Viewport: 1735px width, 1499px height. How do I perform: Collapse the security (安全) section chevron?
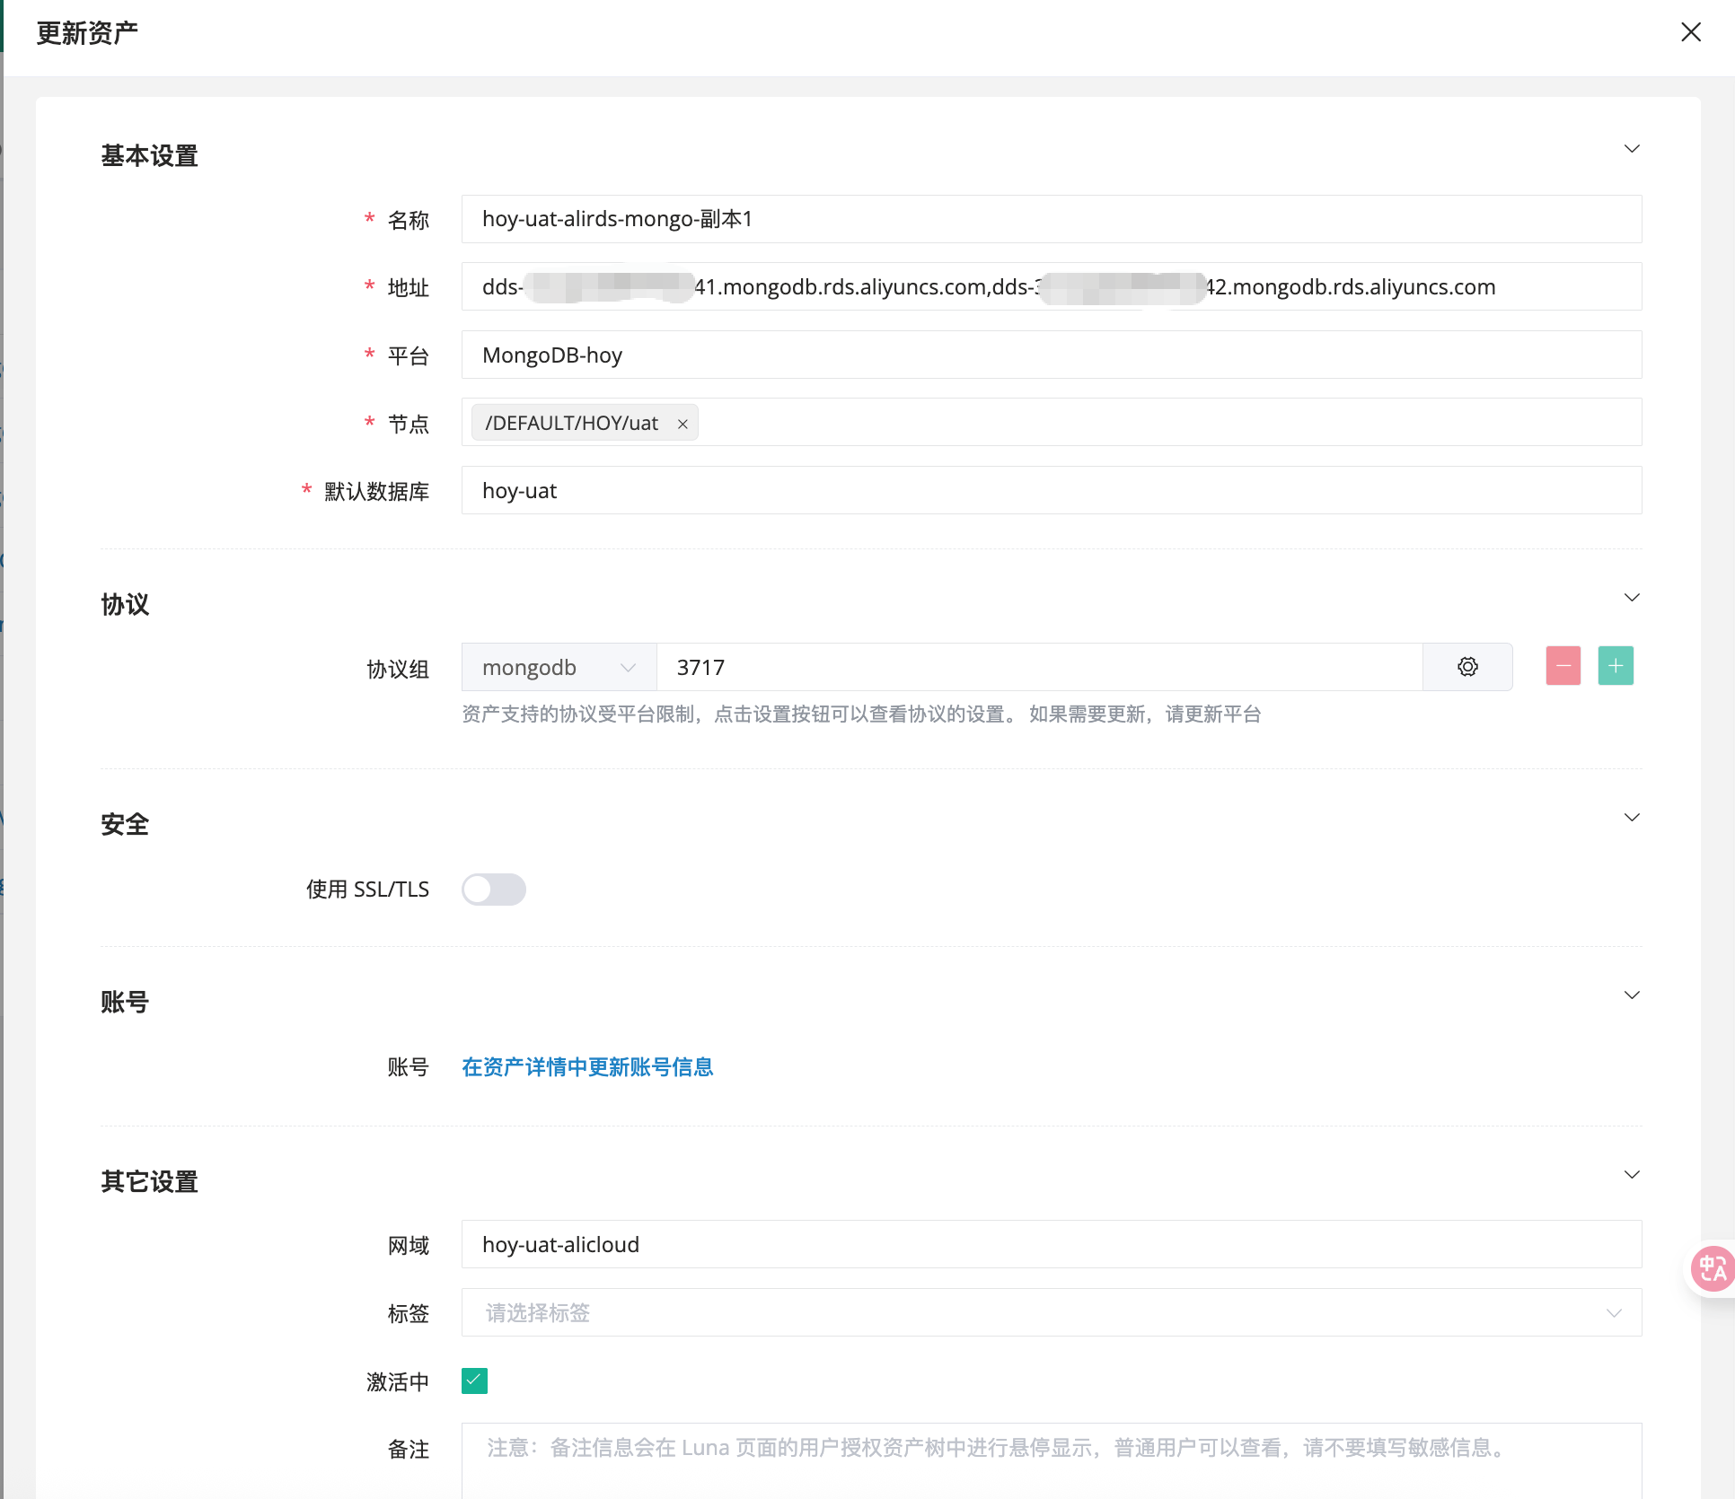click(1632, 818)
